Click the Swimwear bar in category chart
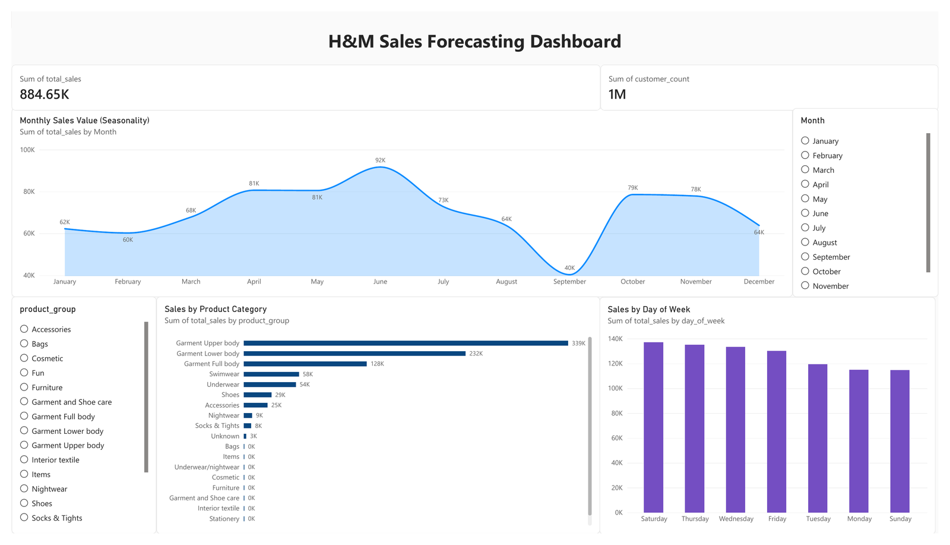Image resolution: width=950 pixels, height=545 pixels. coord(271,374)
